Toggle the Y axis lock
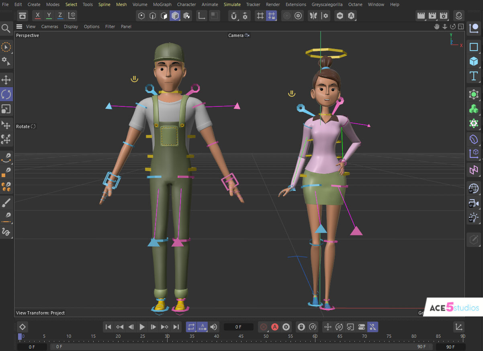Image resolution: width=483 pixels, height=351 pixels. 49,16
